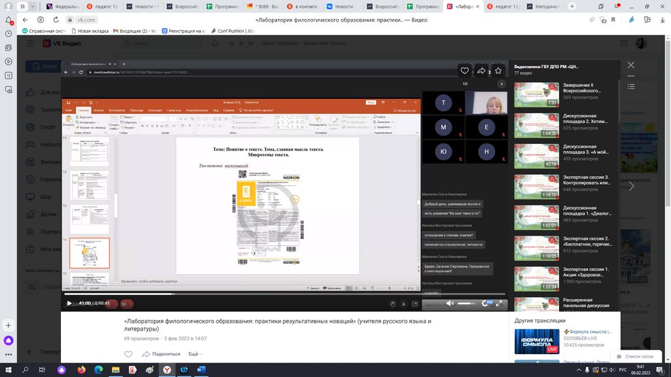
Task: Open the "Завершение II Всероссийского" video thumbnail
Action: point(536,94)
